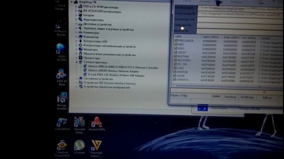Screen dimensions: 284x159
Task: Click the Scatter-loading file path field
Action: (240, 15)
